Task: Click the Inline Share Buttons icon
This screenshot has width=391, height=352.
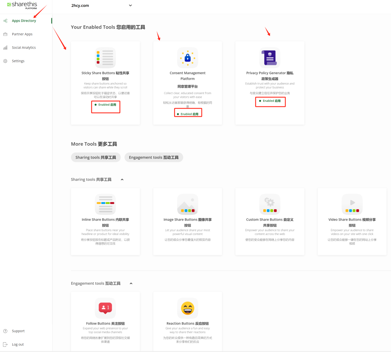Action: (x=105, y=204)
